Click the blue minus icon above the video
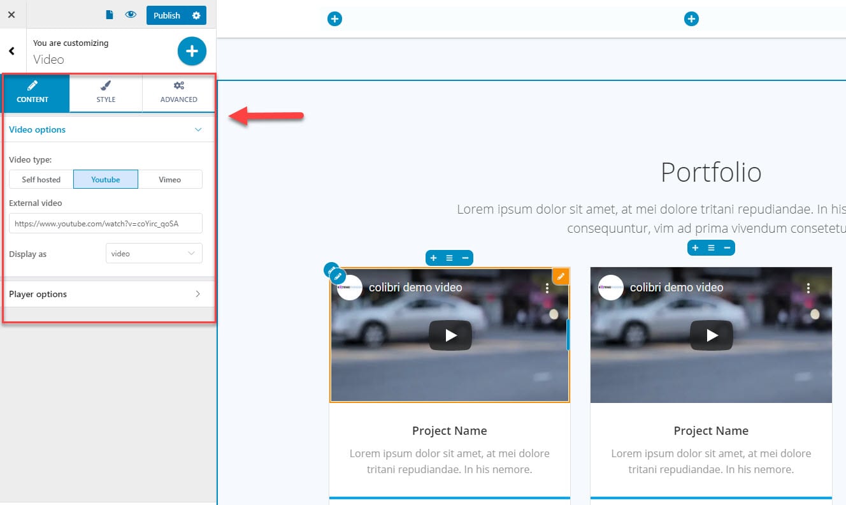Screen dimensions: 846x505 tap(465, 258)
